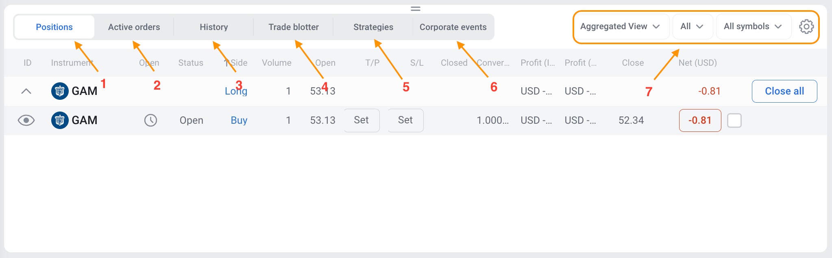Open the Aggregated View dropdown
Screen dimensions: 832x258
(x=620, y=27)
